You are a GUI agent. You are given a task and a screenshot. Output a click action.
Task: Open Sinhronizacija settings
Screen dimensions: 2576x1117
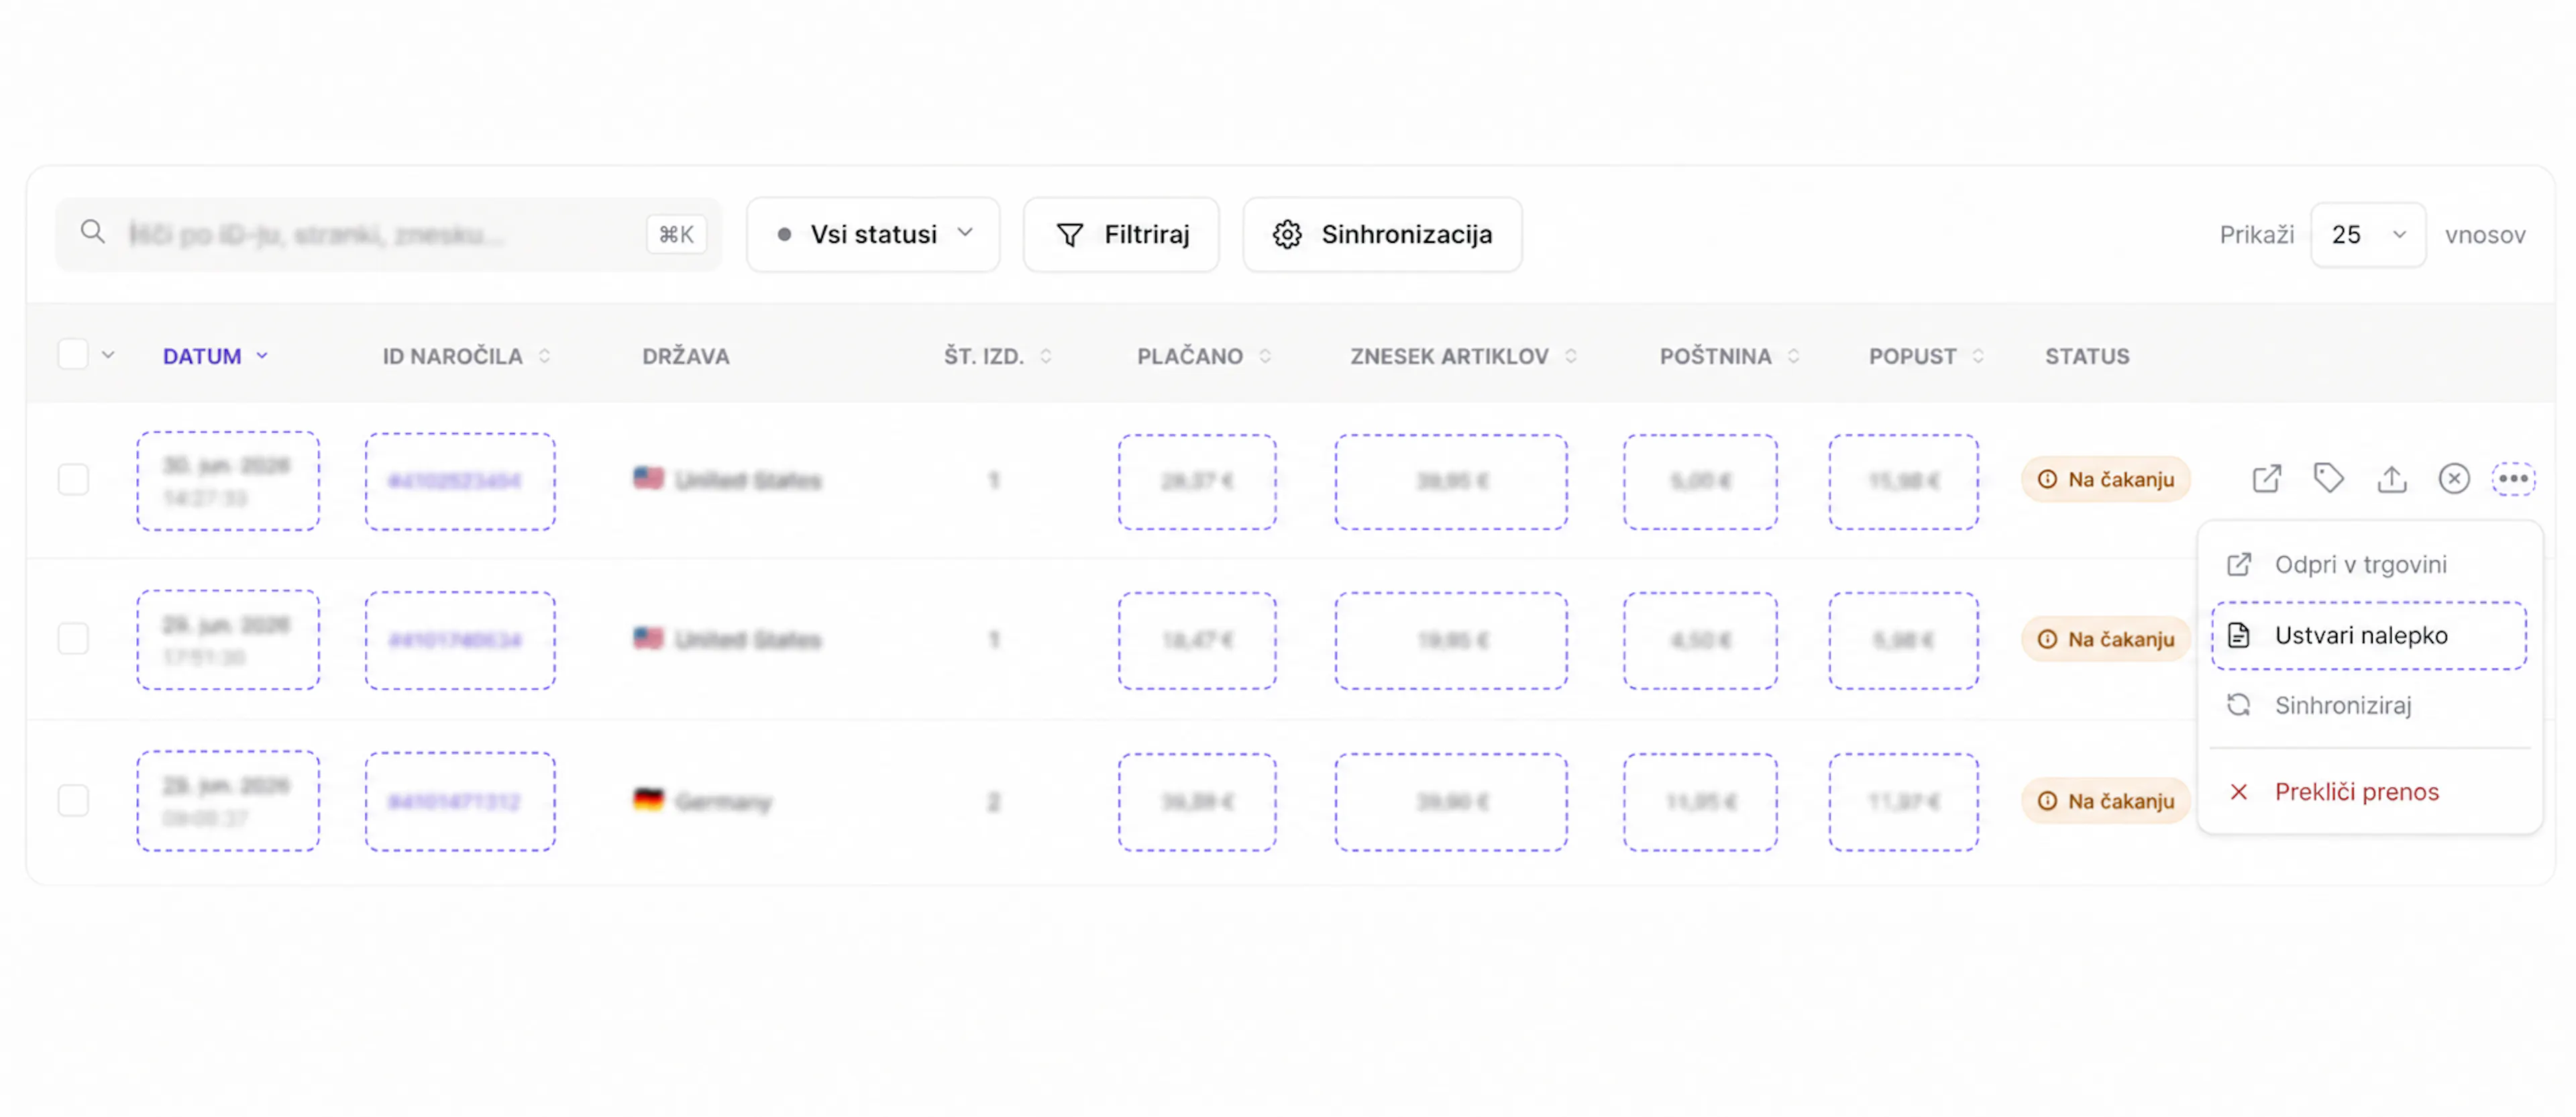pos(1382,234)
